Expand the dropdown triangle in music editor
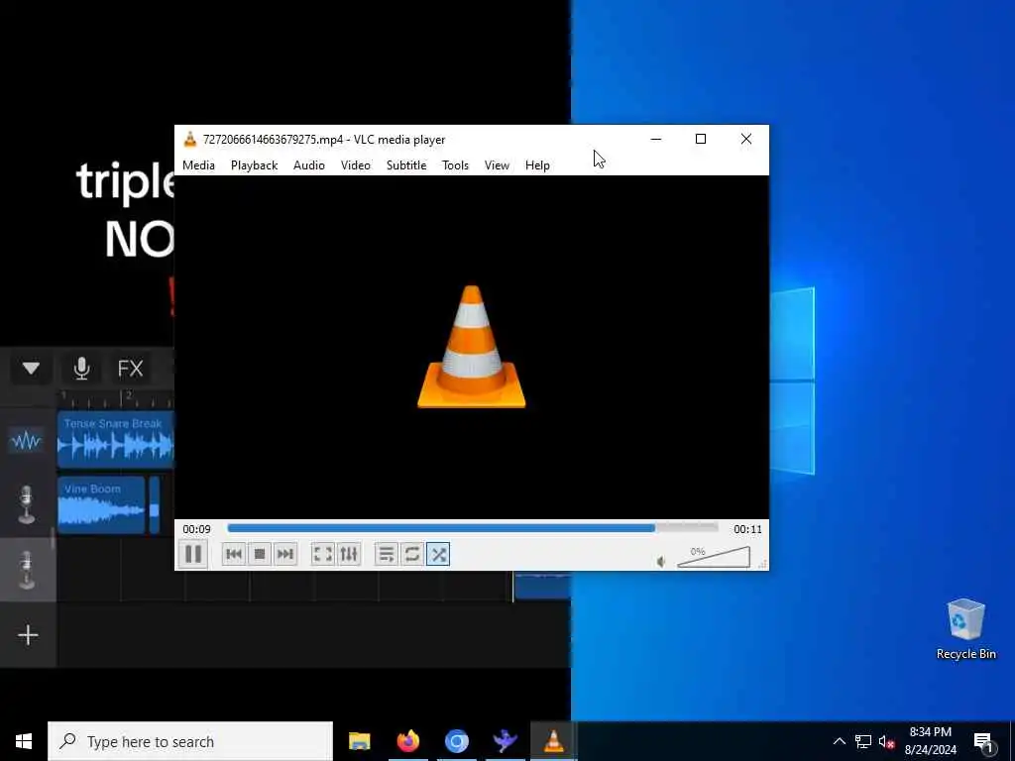 point(31,369)
